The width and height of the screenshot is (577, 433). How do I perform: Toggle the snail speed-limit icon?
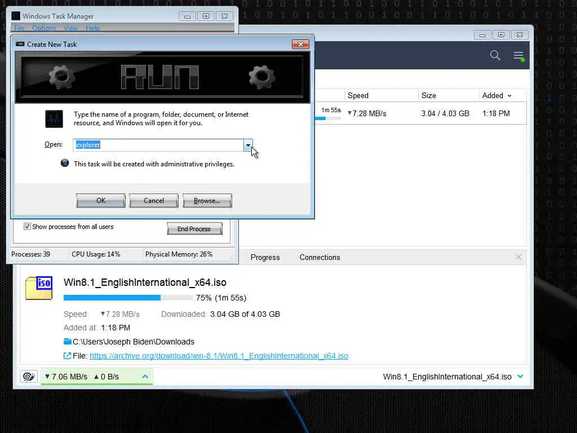(29, 376)
